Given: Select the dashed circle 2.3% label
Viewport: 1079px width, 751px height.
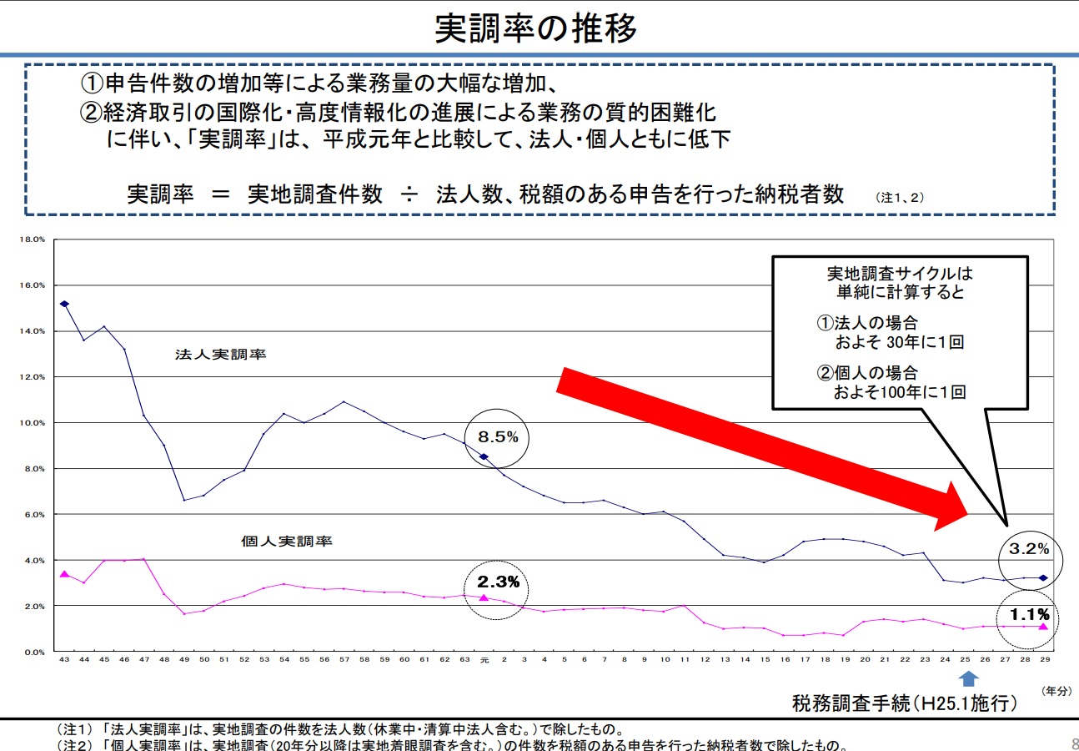Looking at the screenshot, I should 498,582.
